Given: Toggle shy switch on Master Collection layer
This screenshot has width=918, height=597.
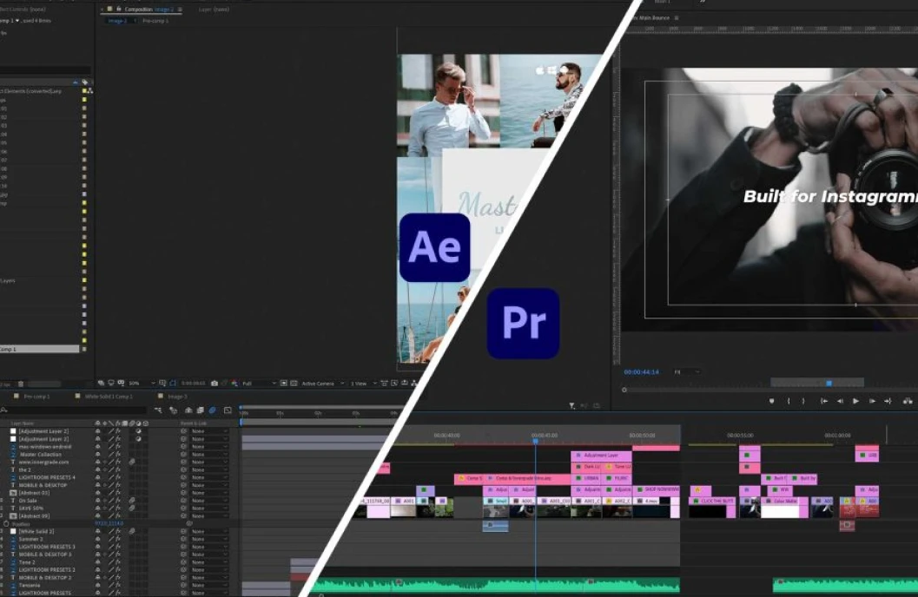Looking at the screenshot, I should [x=98, y=455].
